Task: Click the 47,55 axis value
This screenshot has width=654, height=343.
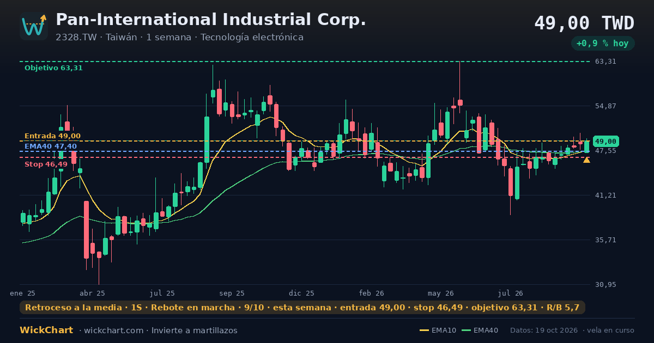Action: coord(605,150)
